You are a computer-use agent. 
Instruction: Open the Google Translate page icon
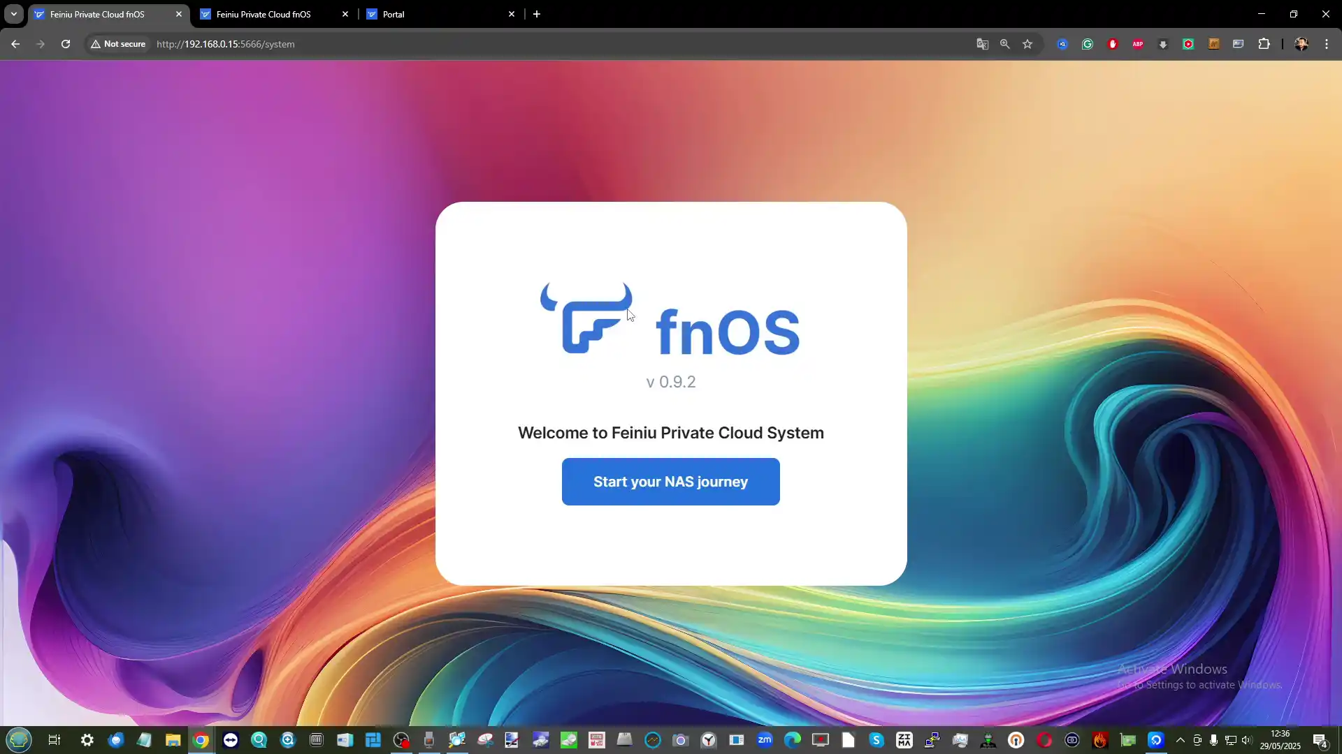coord(983,44)
